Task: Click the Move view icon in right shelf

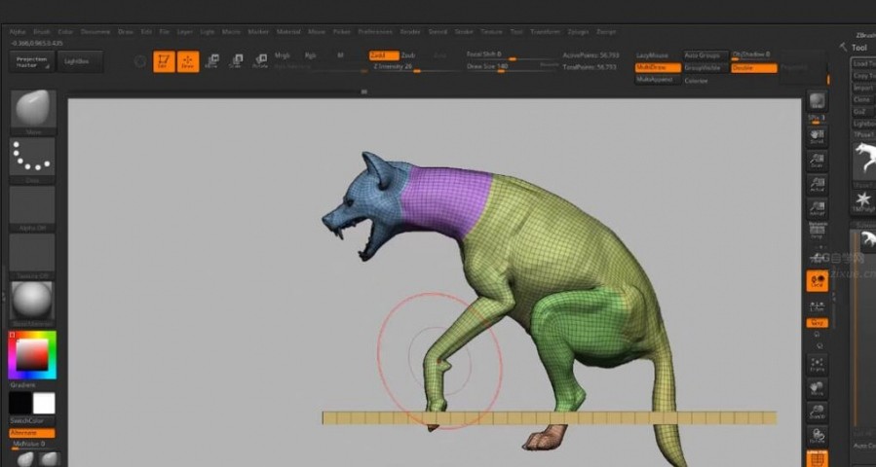Action: pyautogui.click(x=818, y=389)
